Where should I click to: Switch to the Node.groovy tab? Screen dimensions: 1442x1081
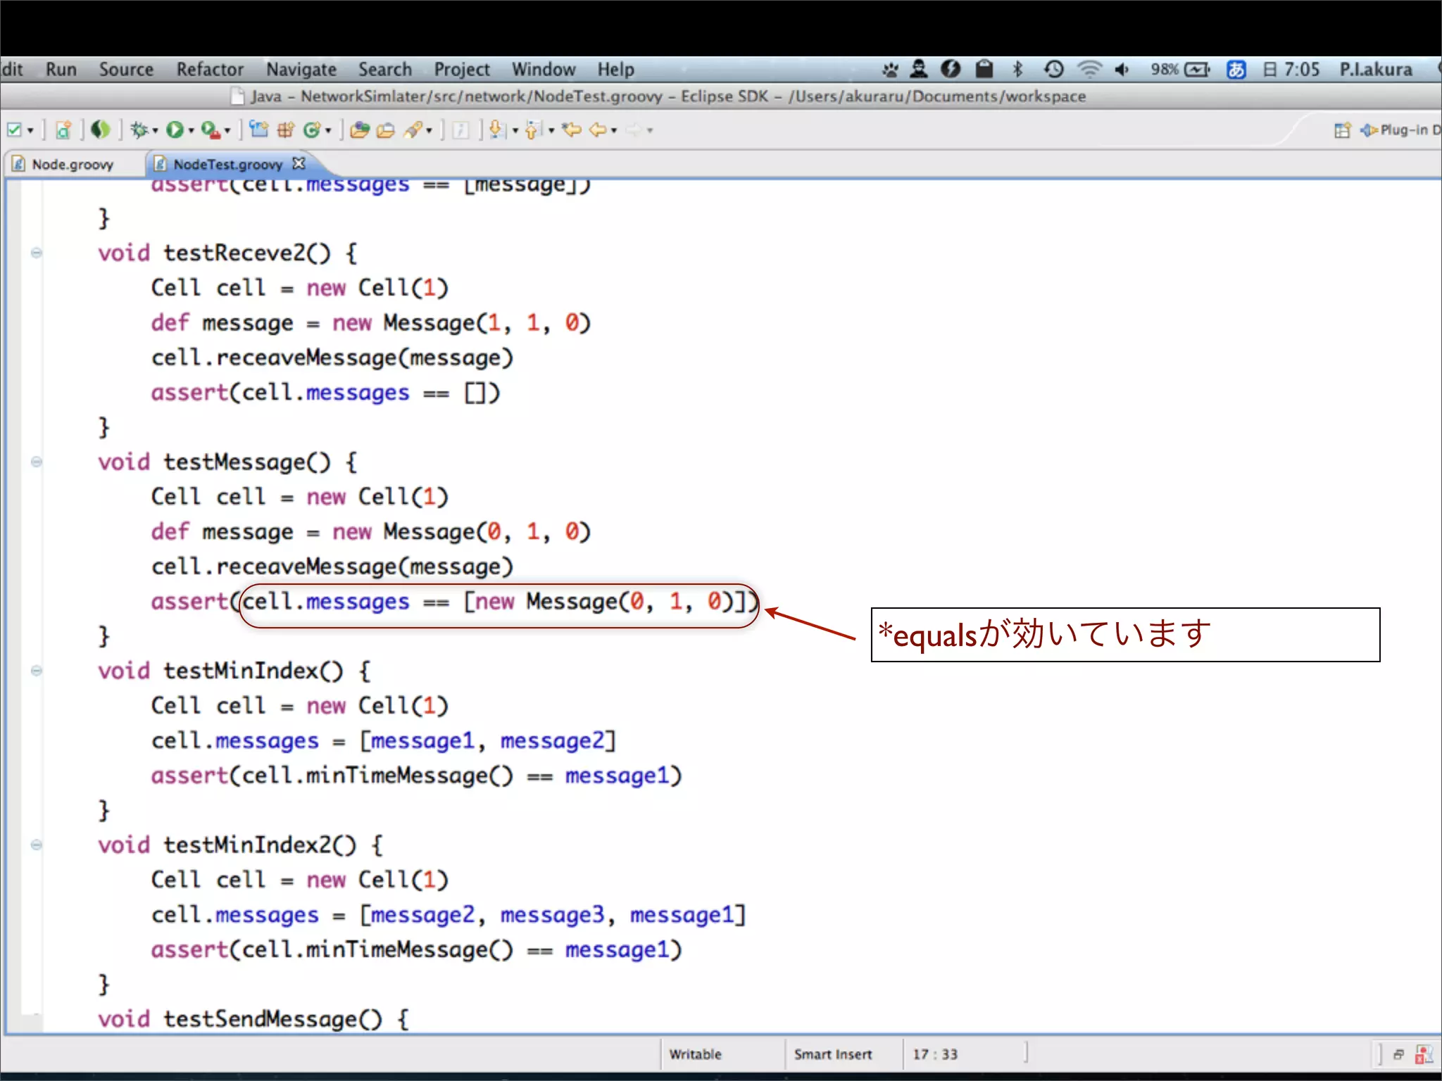(x=72, y=164)
